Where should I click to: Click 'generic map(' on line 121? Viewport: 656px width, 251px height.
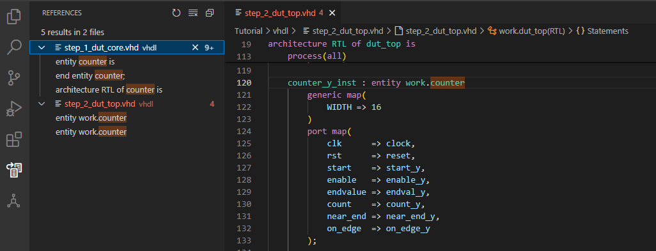click(x=337, y=95)
